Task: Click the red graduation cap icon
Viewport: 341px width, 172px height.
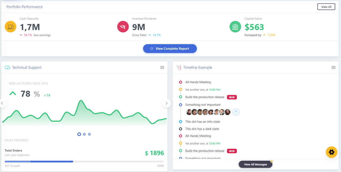Action: (123, 27)
